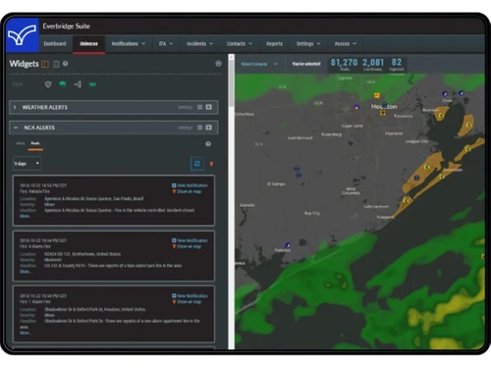Click the League City label on the map
Image resolution: width=491 pixels, height=368 pixels.
coord(416,141)
